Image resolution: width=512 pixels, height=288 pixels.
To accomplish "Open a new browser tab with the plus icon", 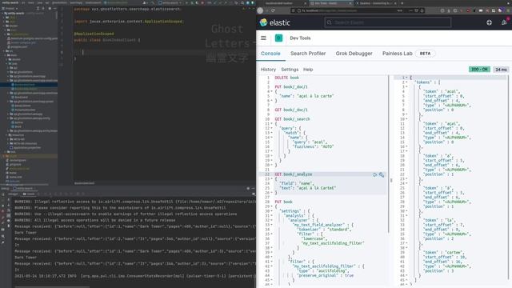I will click(402, 3).
